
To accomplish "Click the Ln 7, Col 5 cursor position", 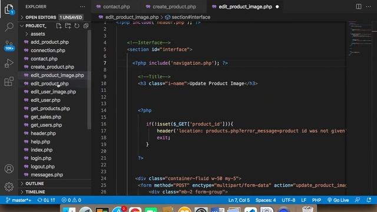I will 239,200.
